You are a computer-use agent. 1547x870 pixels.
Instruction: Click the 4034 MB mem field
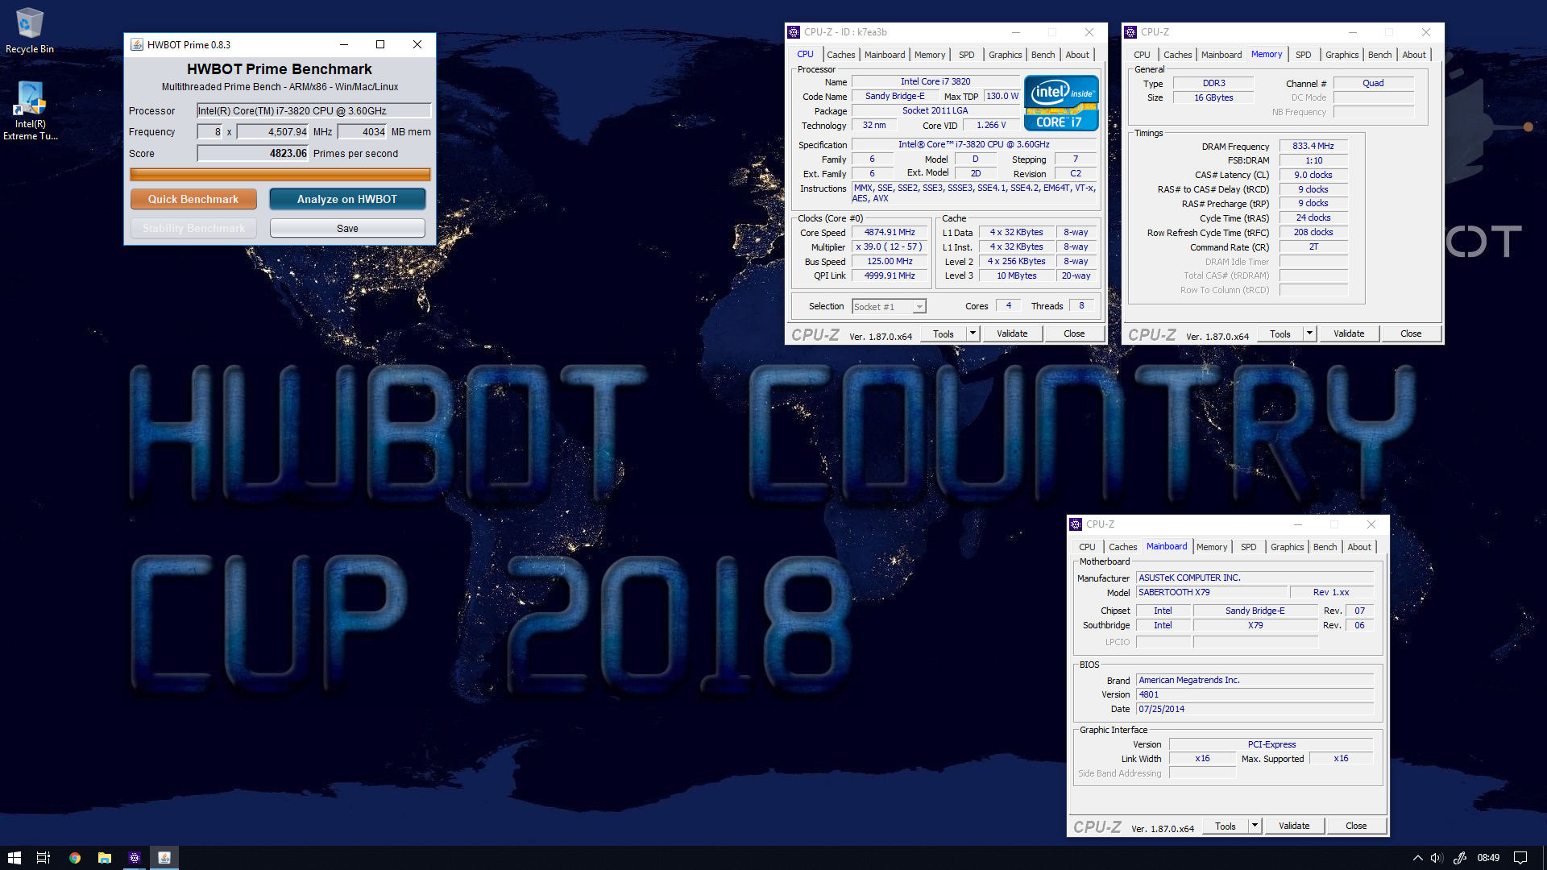click(362, 131)
